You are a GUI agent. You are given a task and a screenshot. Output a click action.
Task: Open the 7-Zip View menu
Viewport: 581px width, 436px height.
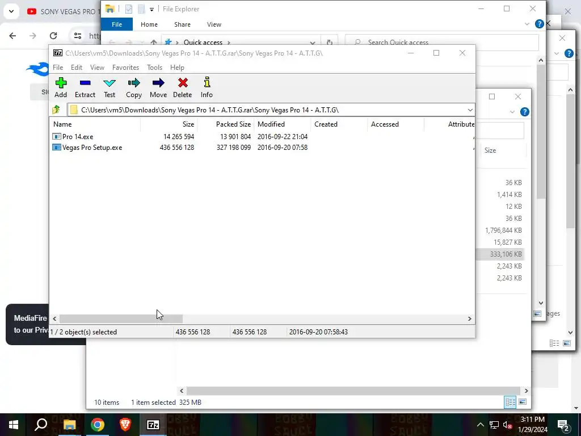(x=97, y=68)
